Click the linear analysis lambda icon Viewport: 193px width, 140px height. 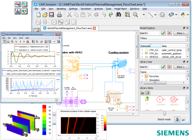[54, 22]
